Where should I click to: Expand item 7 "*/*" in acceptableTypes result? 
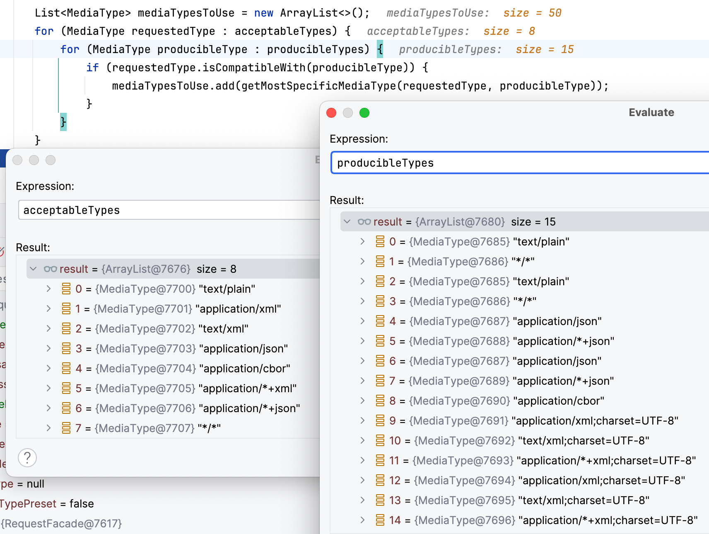click(x=48, y=428)
